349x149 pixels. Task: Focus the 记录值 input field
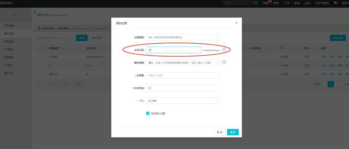pyautogui.click(x=183, y=75)
